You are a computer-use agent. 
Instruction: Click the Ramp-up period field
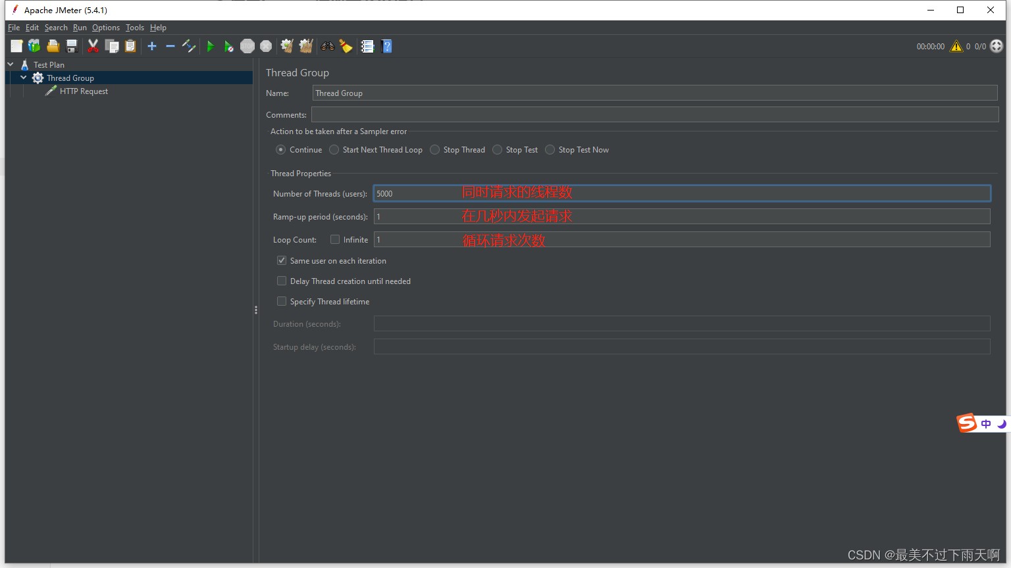pos(682,216)
